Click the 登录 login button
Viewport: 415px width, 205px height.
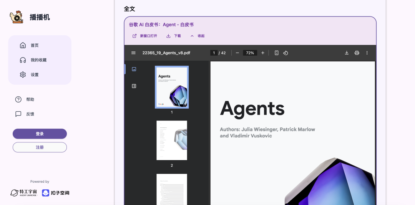coord(40,134)
